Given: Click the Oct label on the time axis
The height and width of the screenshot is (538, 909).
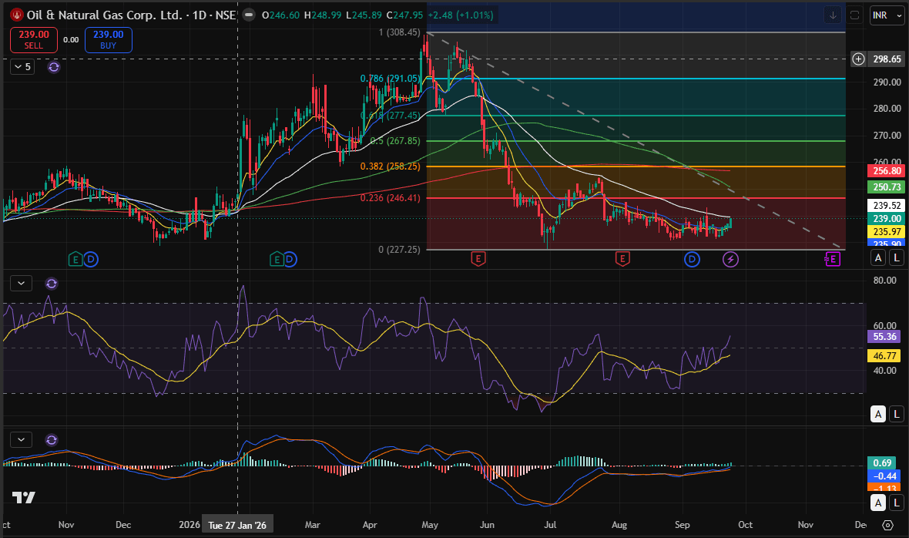Looking at the screenshot, I should tap(746, 525).
